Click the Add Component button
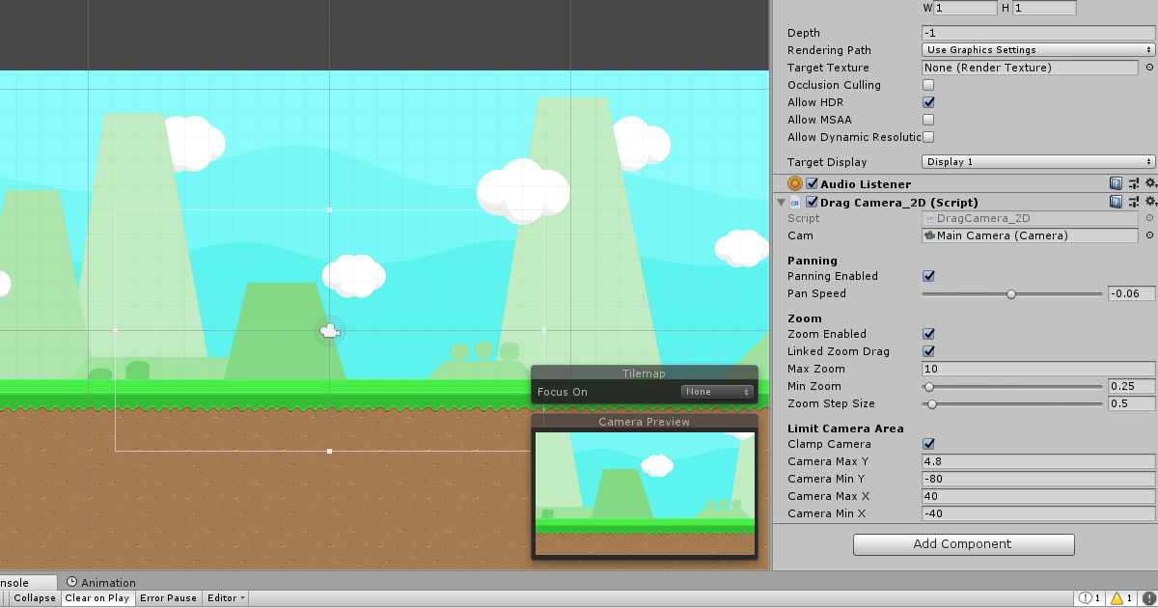The height and width of the screenshot is (608, 1158). coord(963,544)
